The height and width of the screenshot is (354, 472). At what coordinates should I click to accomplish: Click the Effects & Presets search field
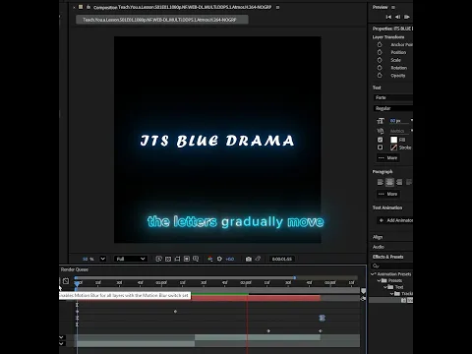pos(392,265)
